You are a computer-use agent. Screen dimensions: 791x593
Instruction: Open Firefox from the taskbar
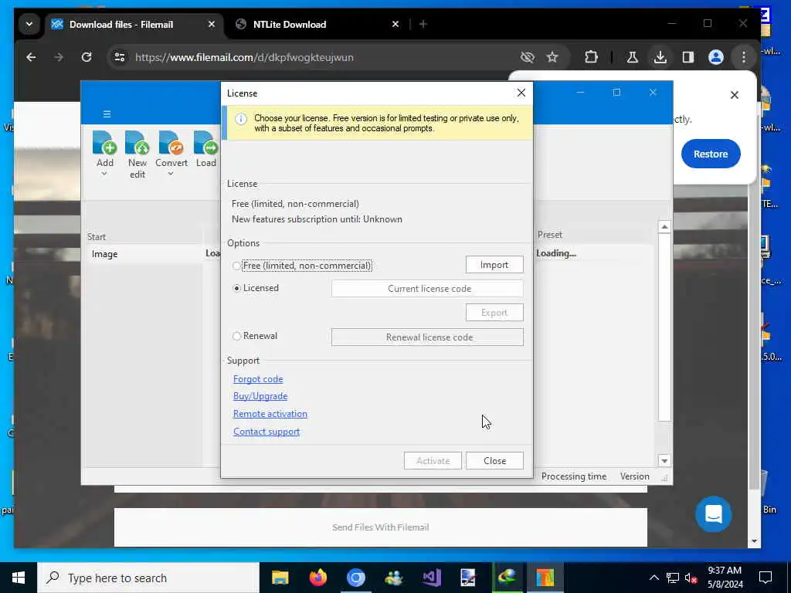(317, 578)
